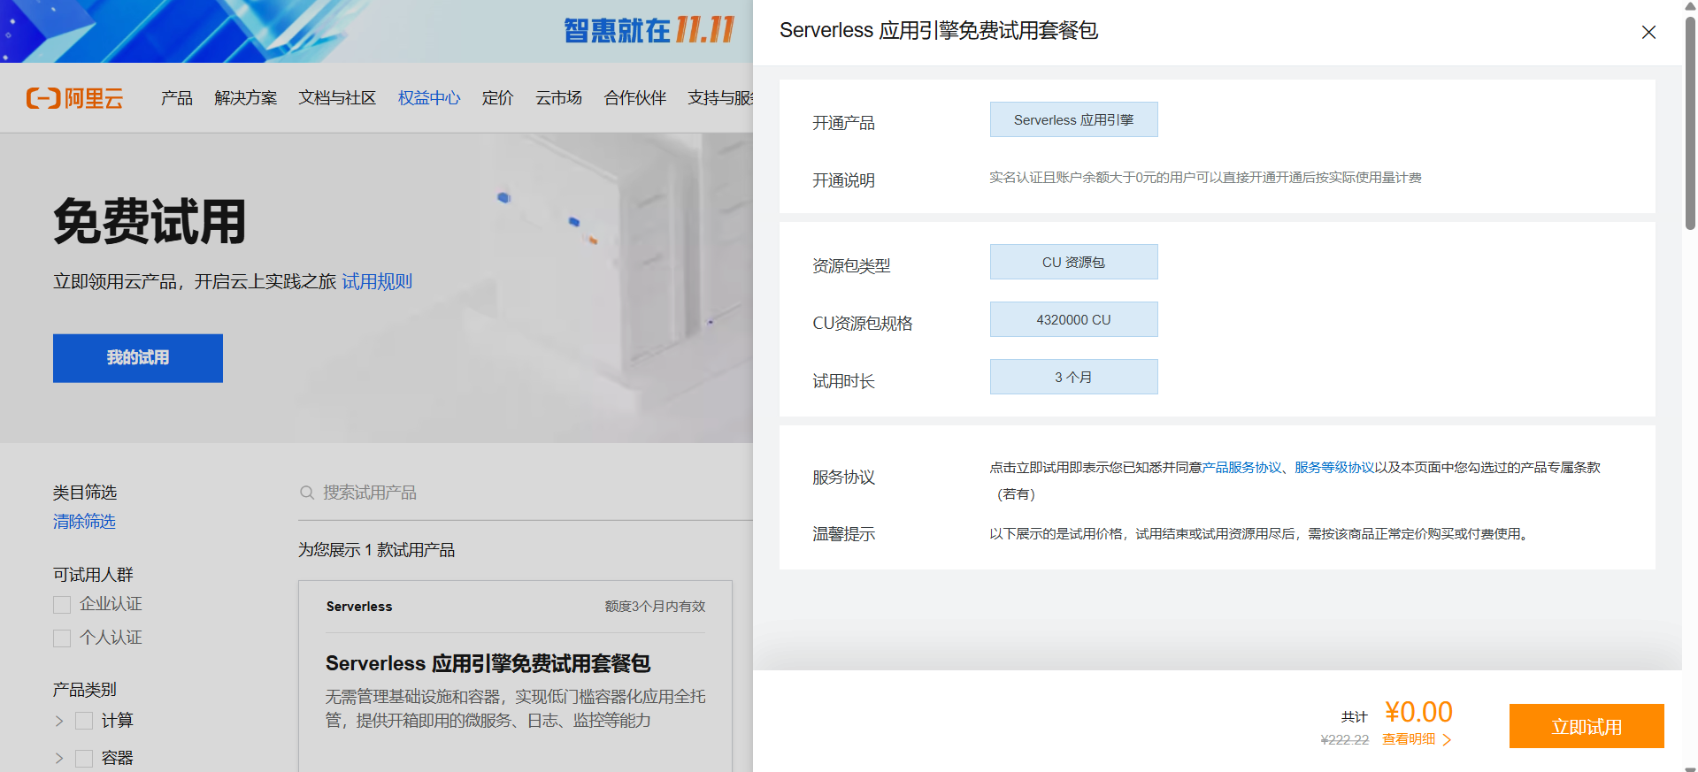
Task: Close the Serverless trial package panel
Action: pos(1648,32)
